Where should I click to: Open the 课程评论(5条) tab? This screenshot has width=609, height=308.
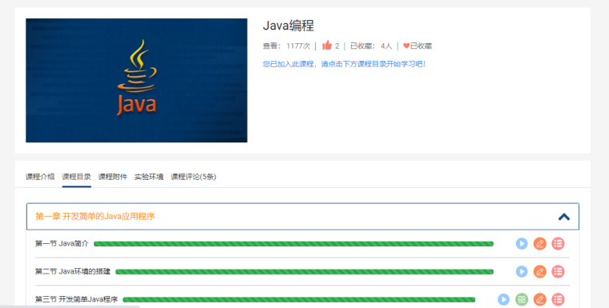(193, 177)
